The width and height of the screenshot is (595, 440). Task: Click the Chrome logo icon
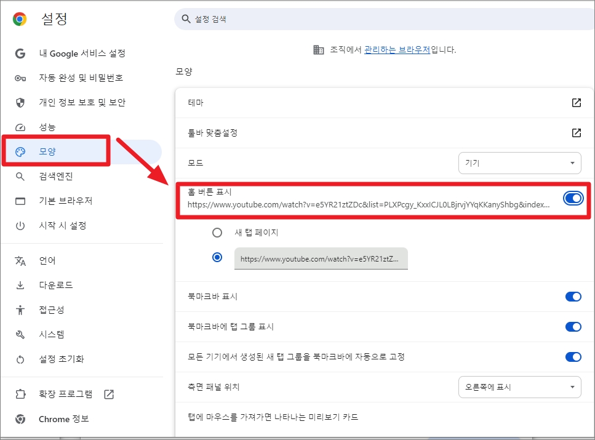[20, 19]
